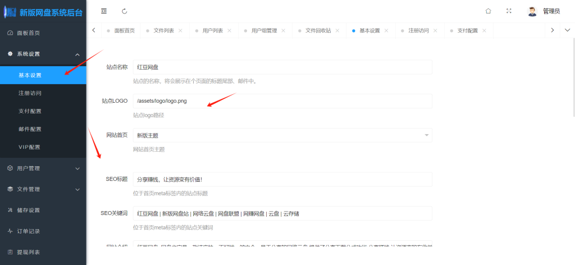
Task: Switch to the 文件回收站 tab
Action: tap(318, 30)
